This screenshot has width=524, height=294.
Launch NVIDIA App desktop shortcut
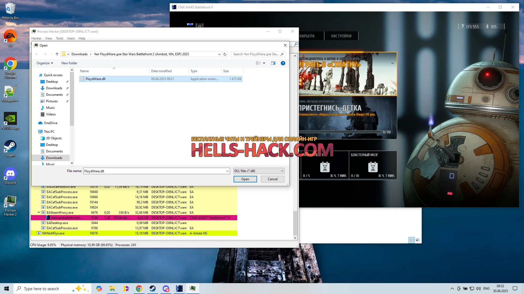click(x=10, y=121)
